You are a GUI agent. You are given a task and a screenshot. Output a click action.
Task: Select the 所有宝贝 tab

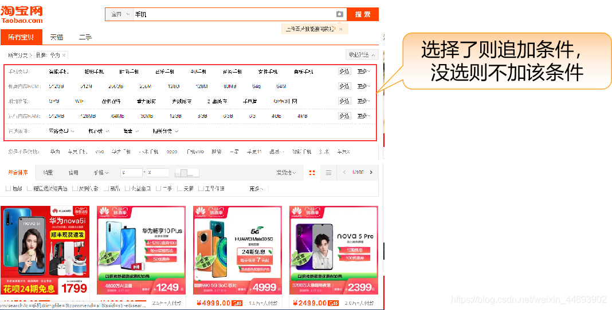(x=21, y=37)
